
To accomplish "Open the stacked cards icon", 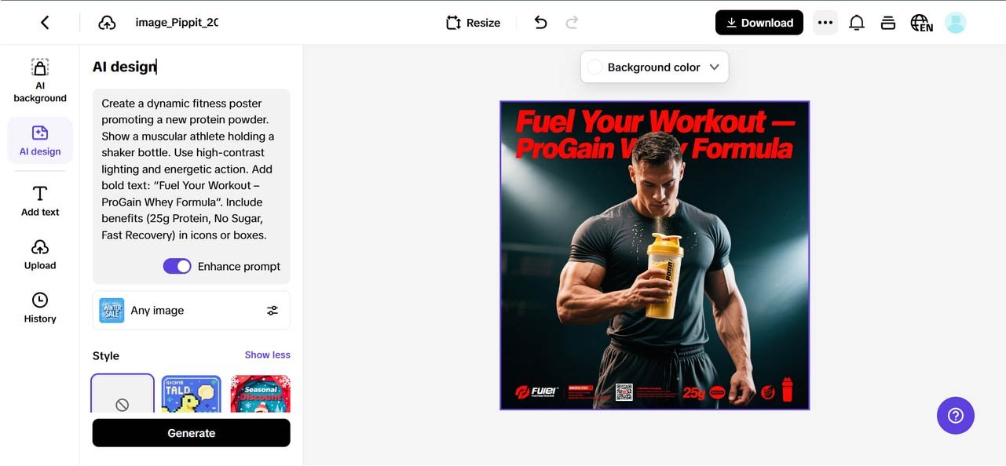I will tap(888, 23).
